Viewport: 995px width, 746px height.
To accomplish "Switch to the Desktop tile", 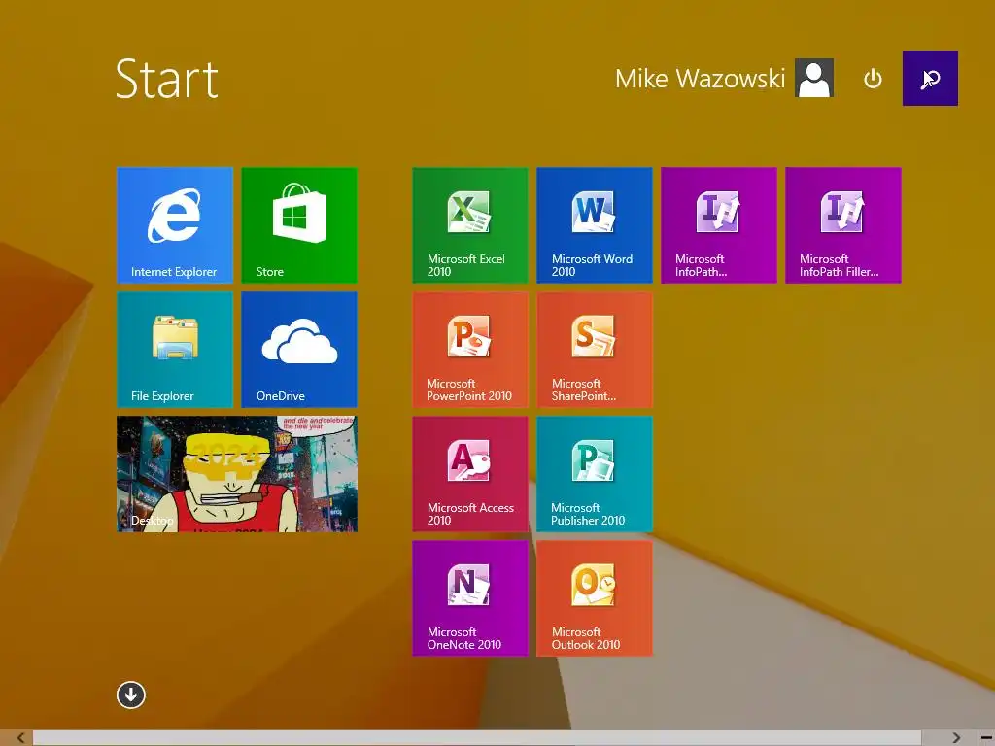I will (x=237, y=474).
